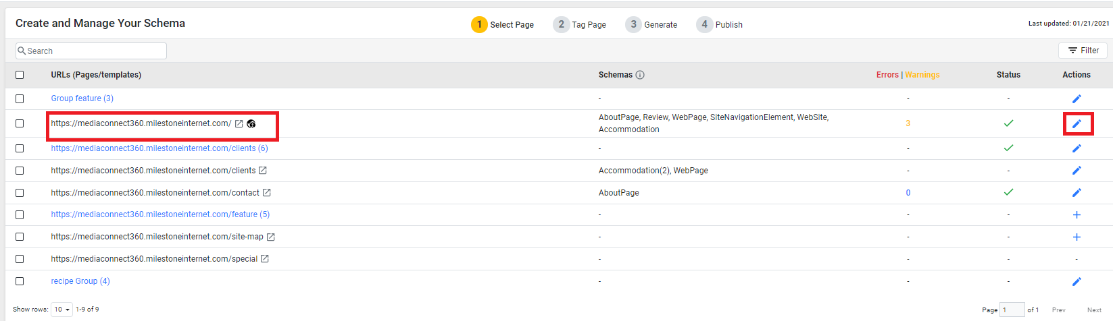This screenshot has height=321, width=1113.
Task: Edit the recipe Group (4) row
Action: click(1077, 281)
